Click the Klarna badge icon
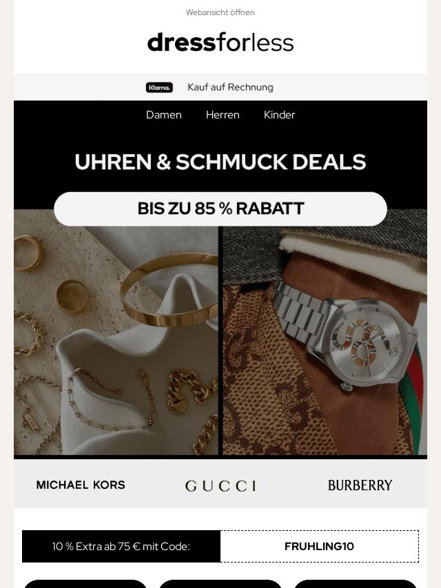441x588 pixels. click(x=159, y=87)
